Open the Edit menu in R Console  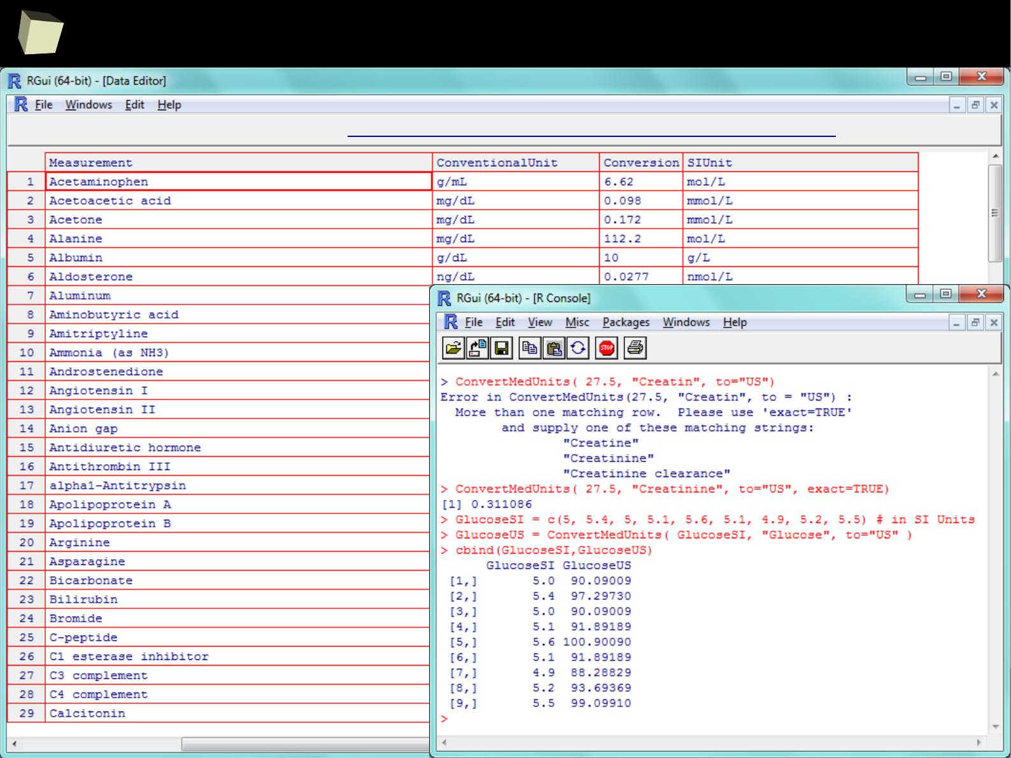pyautogui.click(x=505, y=322)
